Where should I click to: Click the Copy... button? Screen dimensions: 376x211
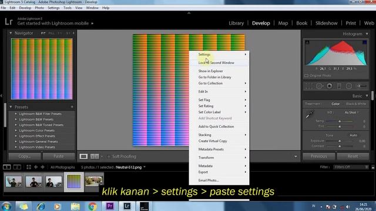click(x=25, y=156)
